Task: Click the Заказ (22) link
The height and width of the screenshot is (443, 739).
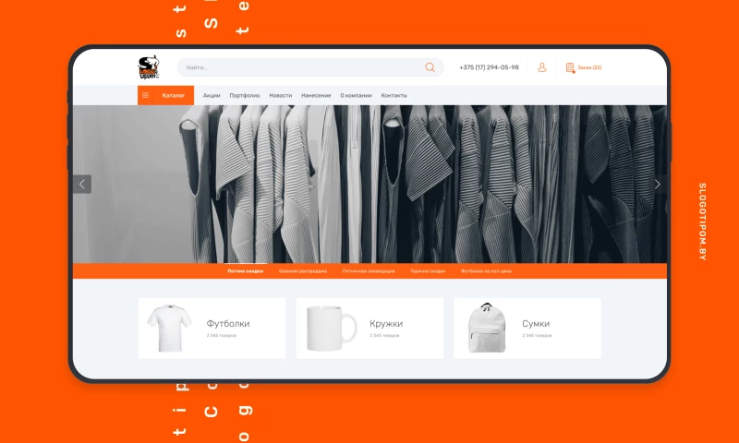Action: pyautogui.click(x=589, y=67)
